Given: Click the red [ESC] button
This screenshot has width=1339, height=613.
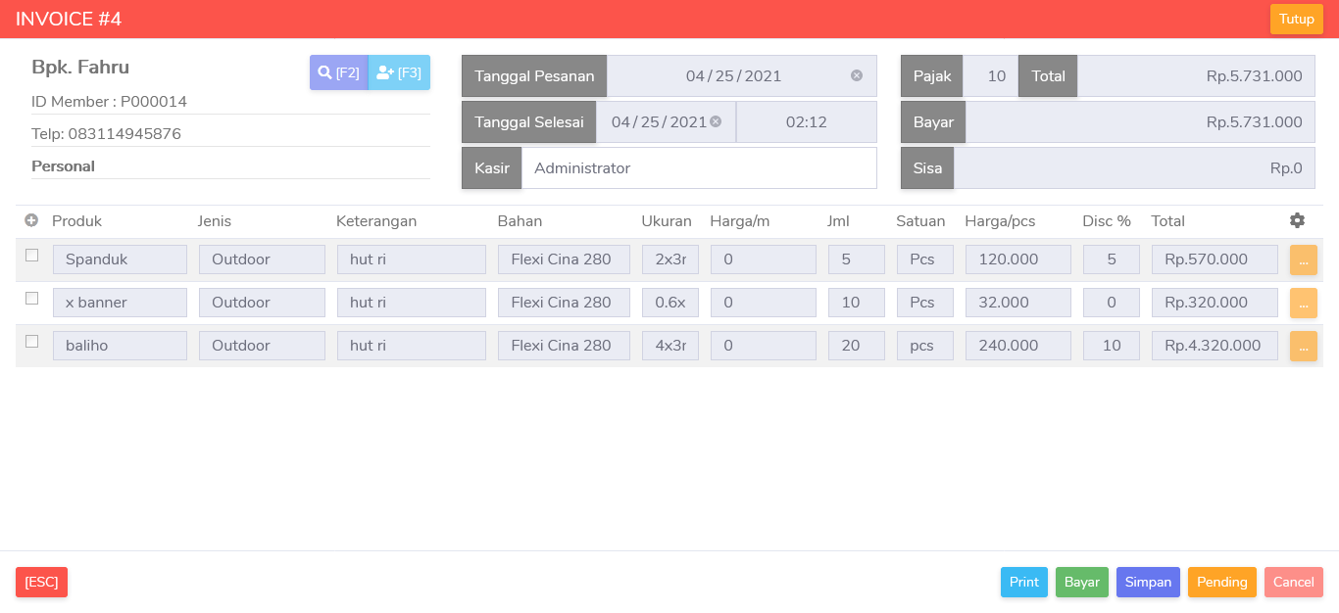Looking at the screenshot, I should tap(41, 582).
